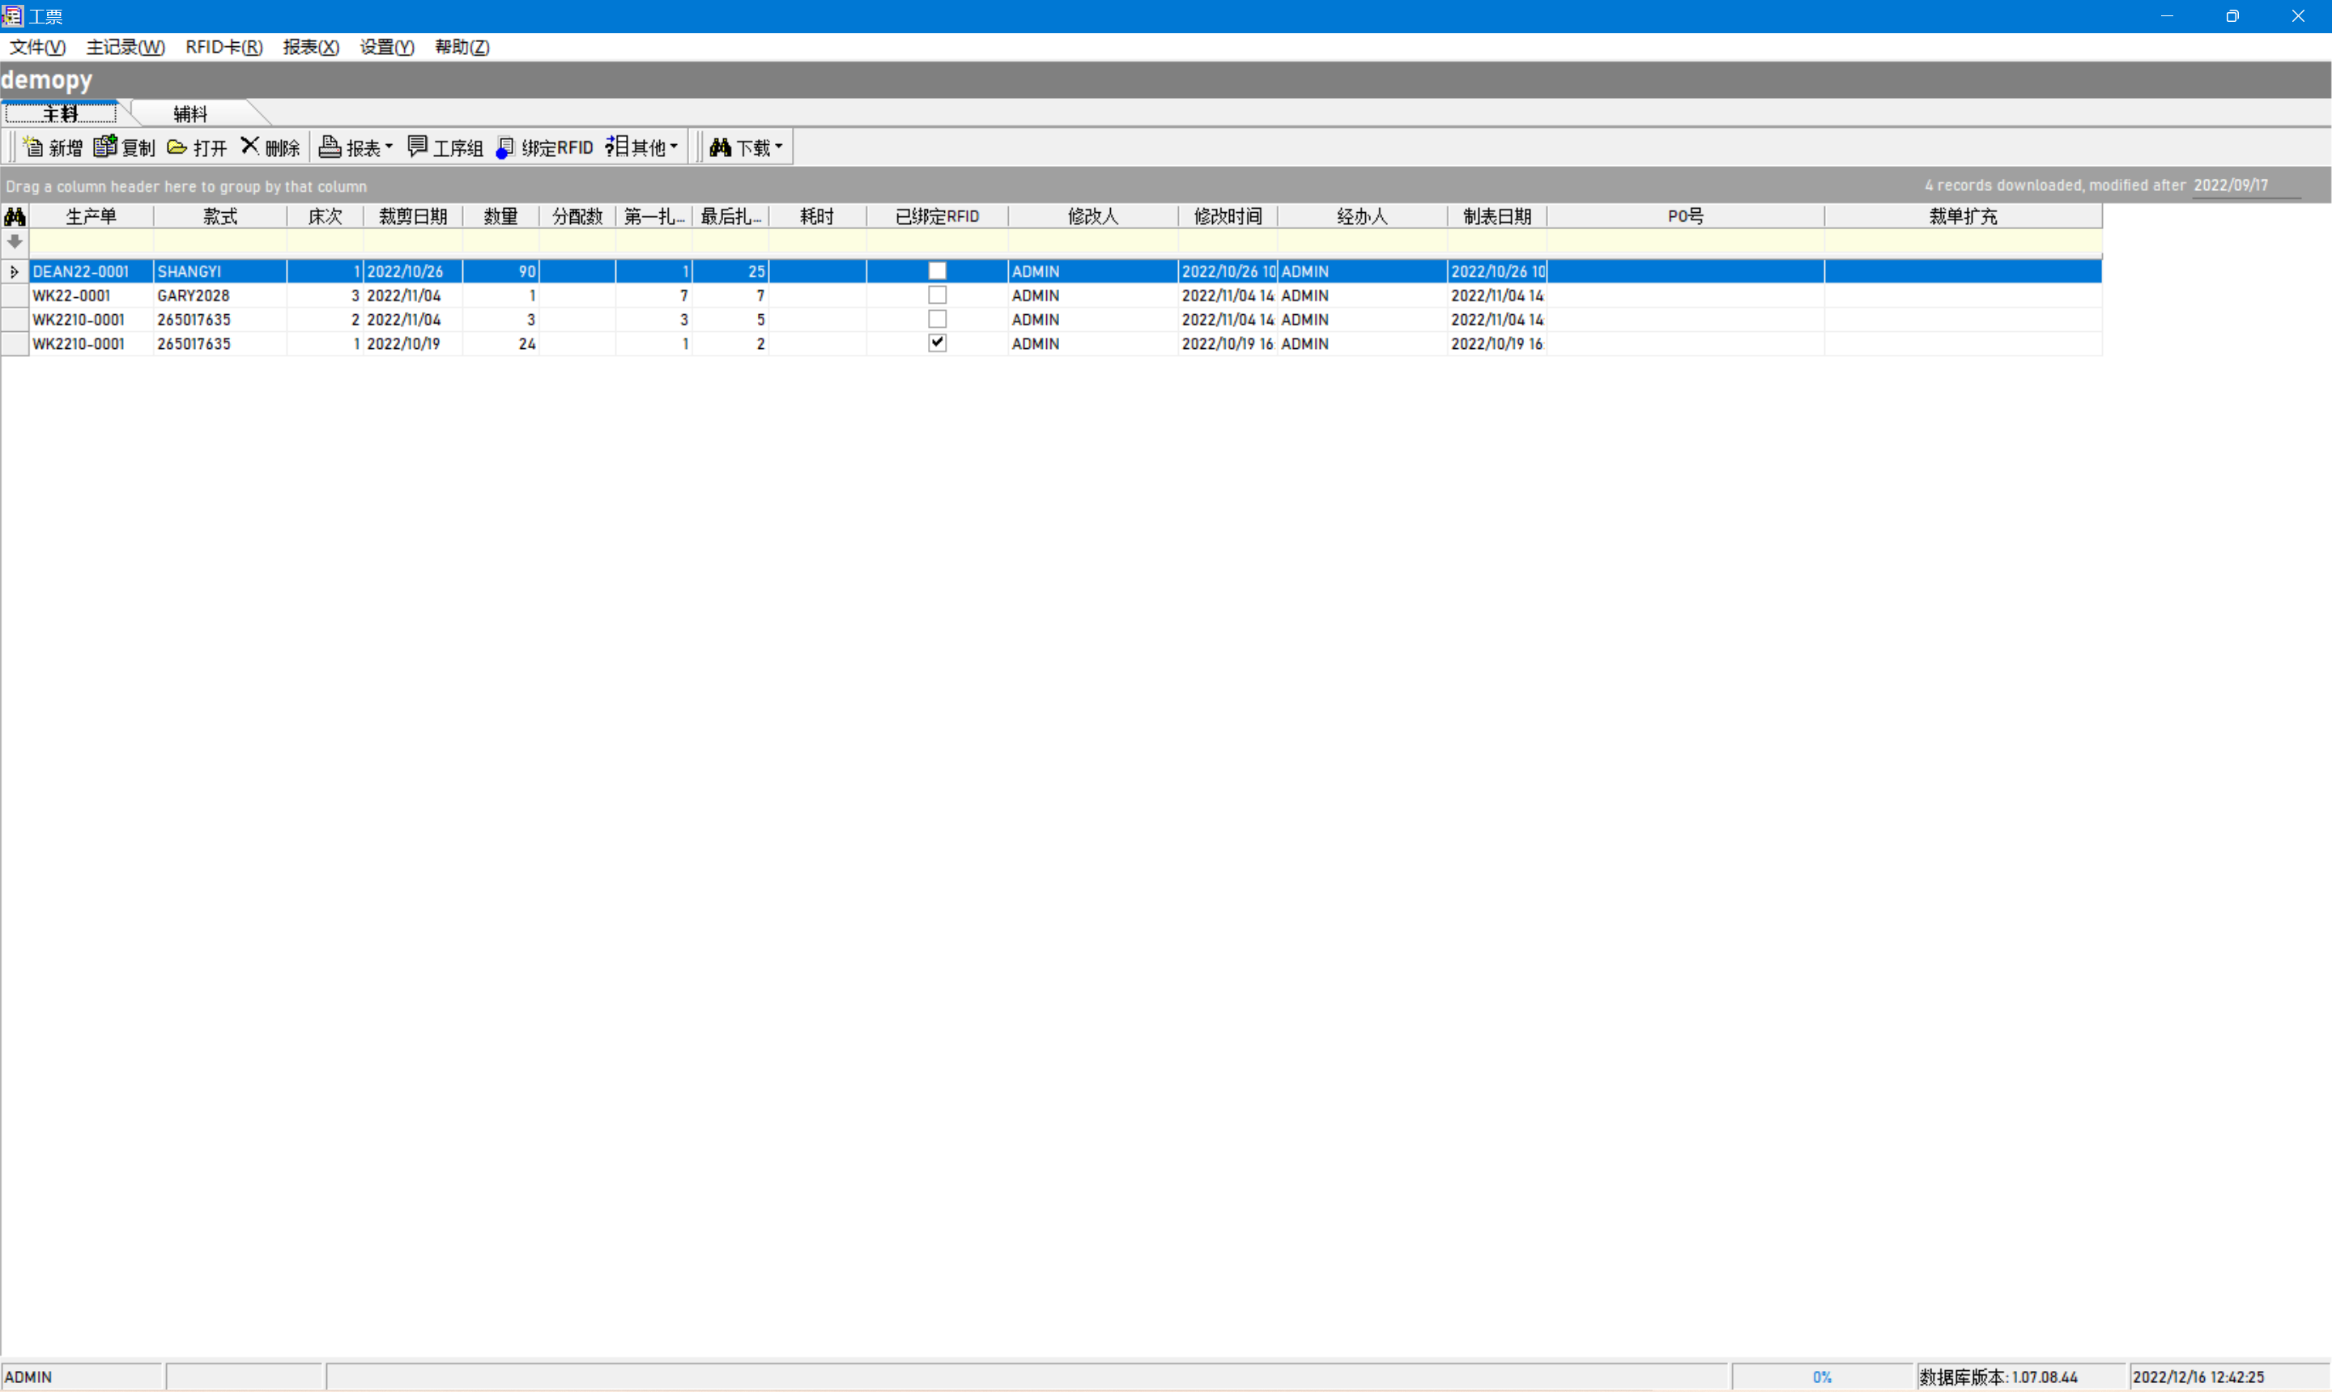Click the 0% progress bar in status bar

[1822, 1377]
